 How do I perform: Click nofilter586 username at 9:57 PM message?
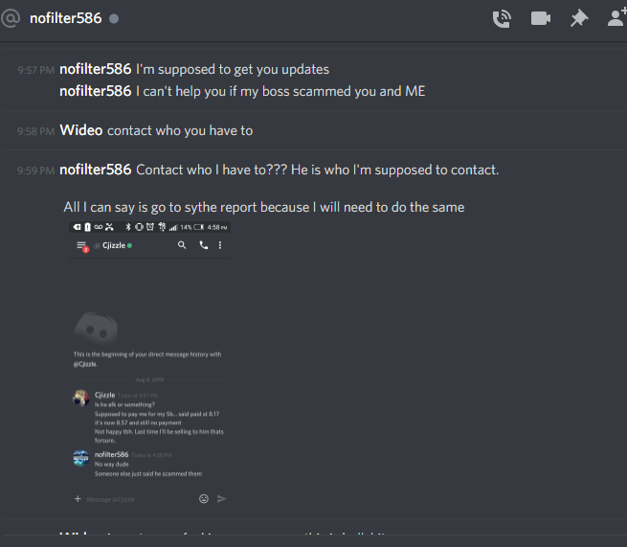[x=95, y=69]
